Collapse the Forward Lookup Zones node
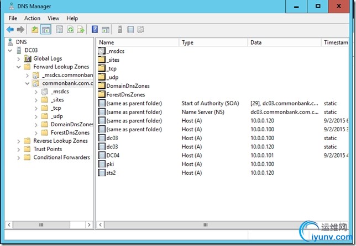Image resolution: width=356 pixels, height=246 pixels. coord(19,67)
